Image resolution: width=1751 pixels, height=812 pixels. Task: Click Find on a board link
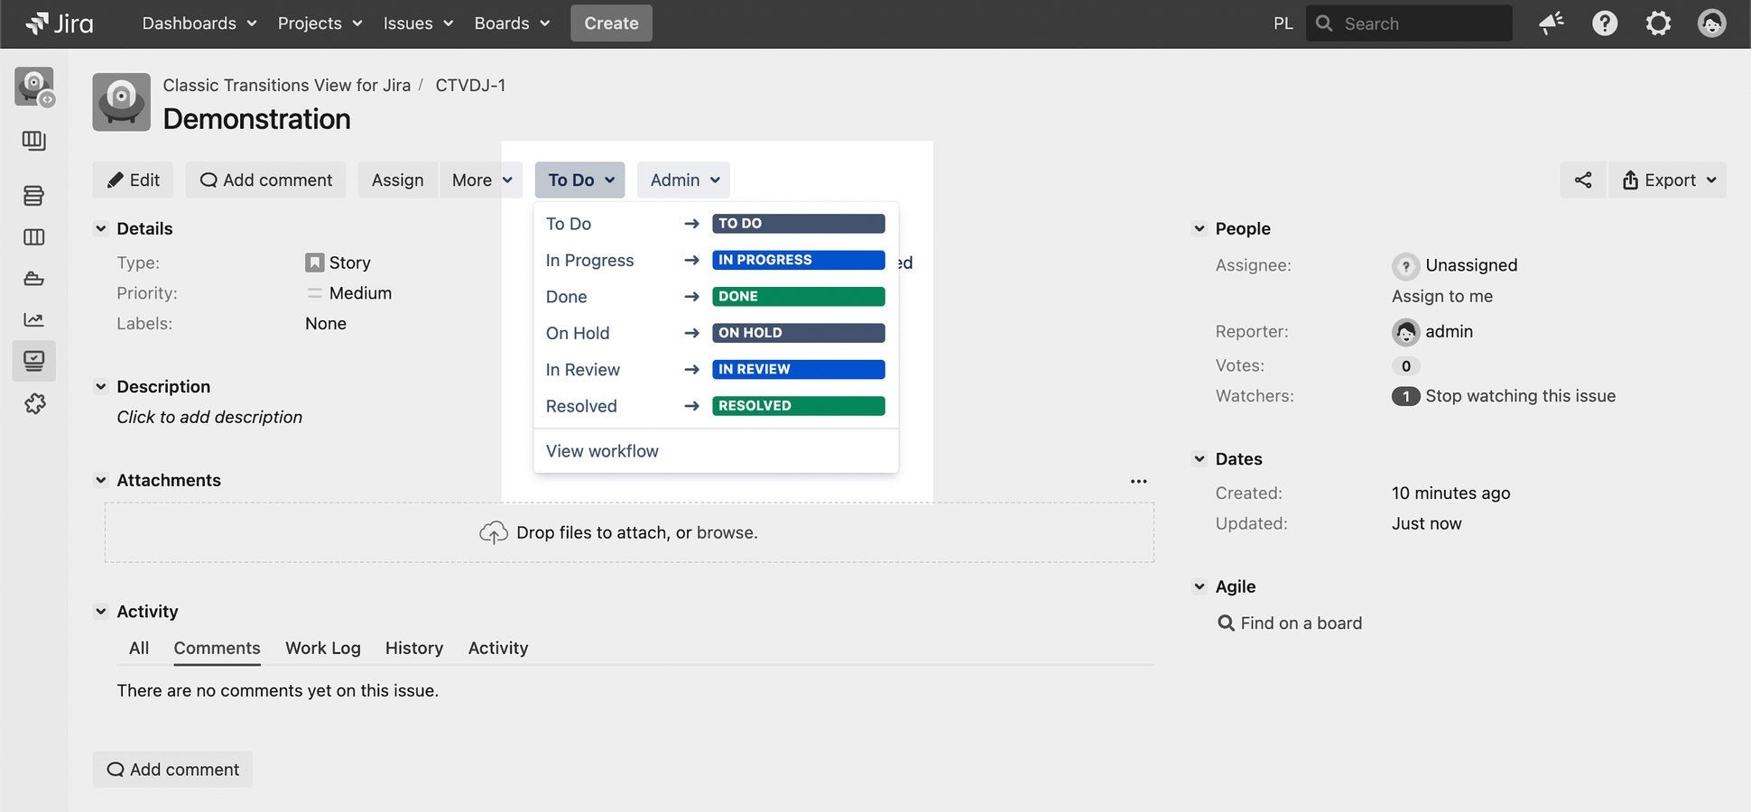(x=1301, y=623)
